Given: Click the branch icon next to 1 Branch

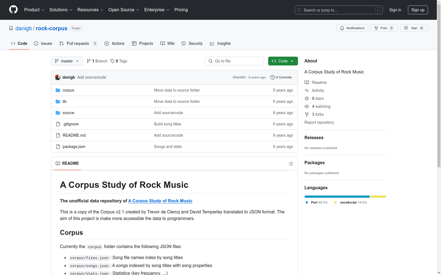Looking at the screenshot, I should (x=89, y=61).
